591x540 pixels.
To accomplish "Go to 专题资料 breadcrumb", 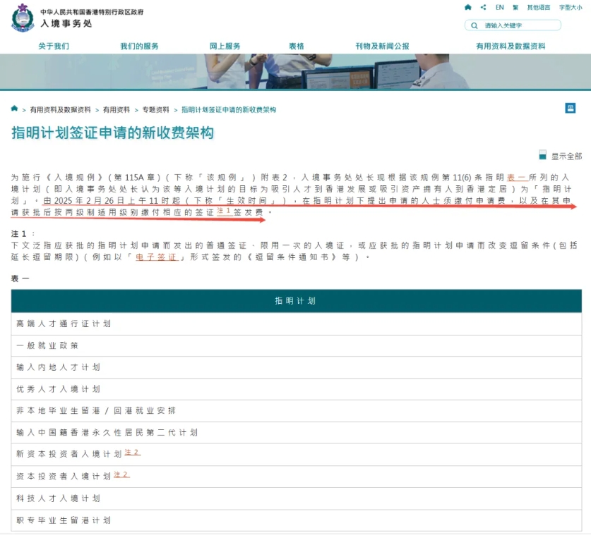I will (155, 109).
